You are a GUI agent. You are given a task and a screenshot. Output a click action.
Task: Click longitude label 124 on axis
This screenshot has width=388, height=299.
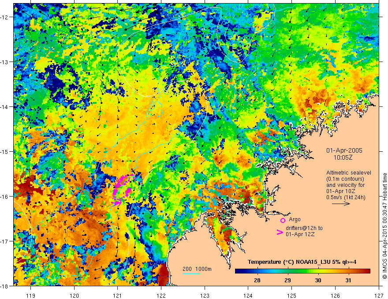click(x=248, y=295)
